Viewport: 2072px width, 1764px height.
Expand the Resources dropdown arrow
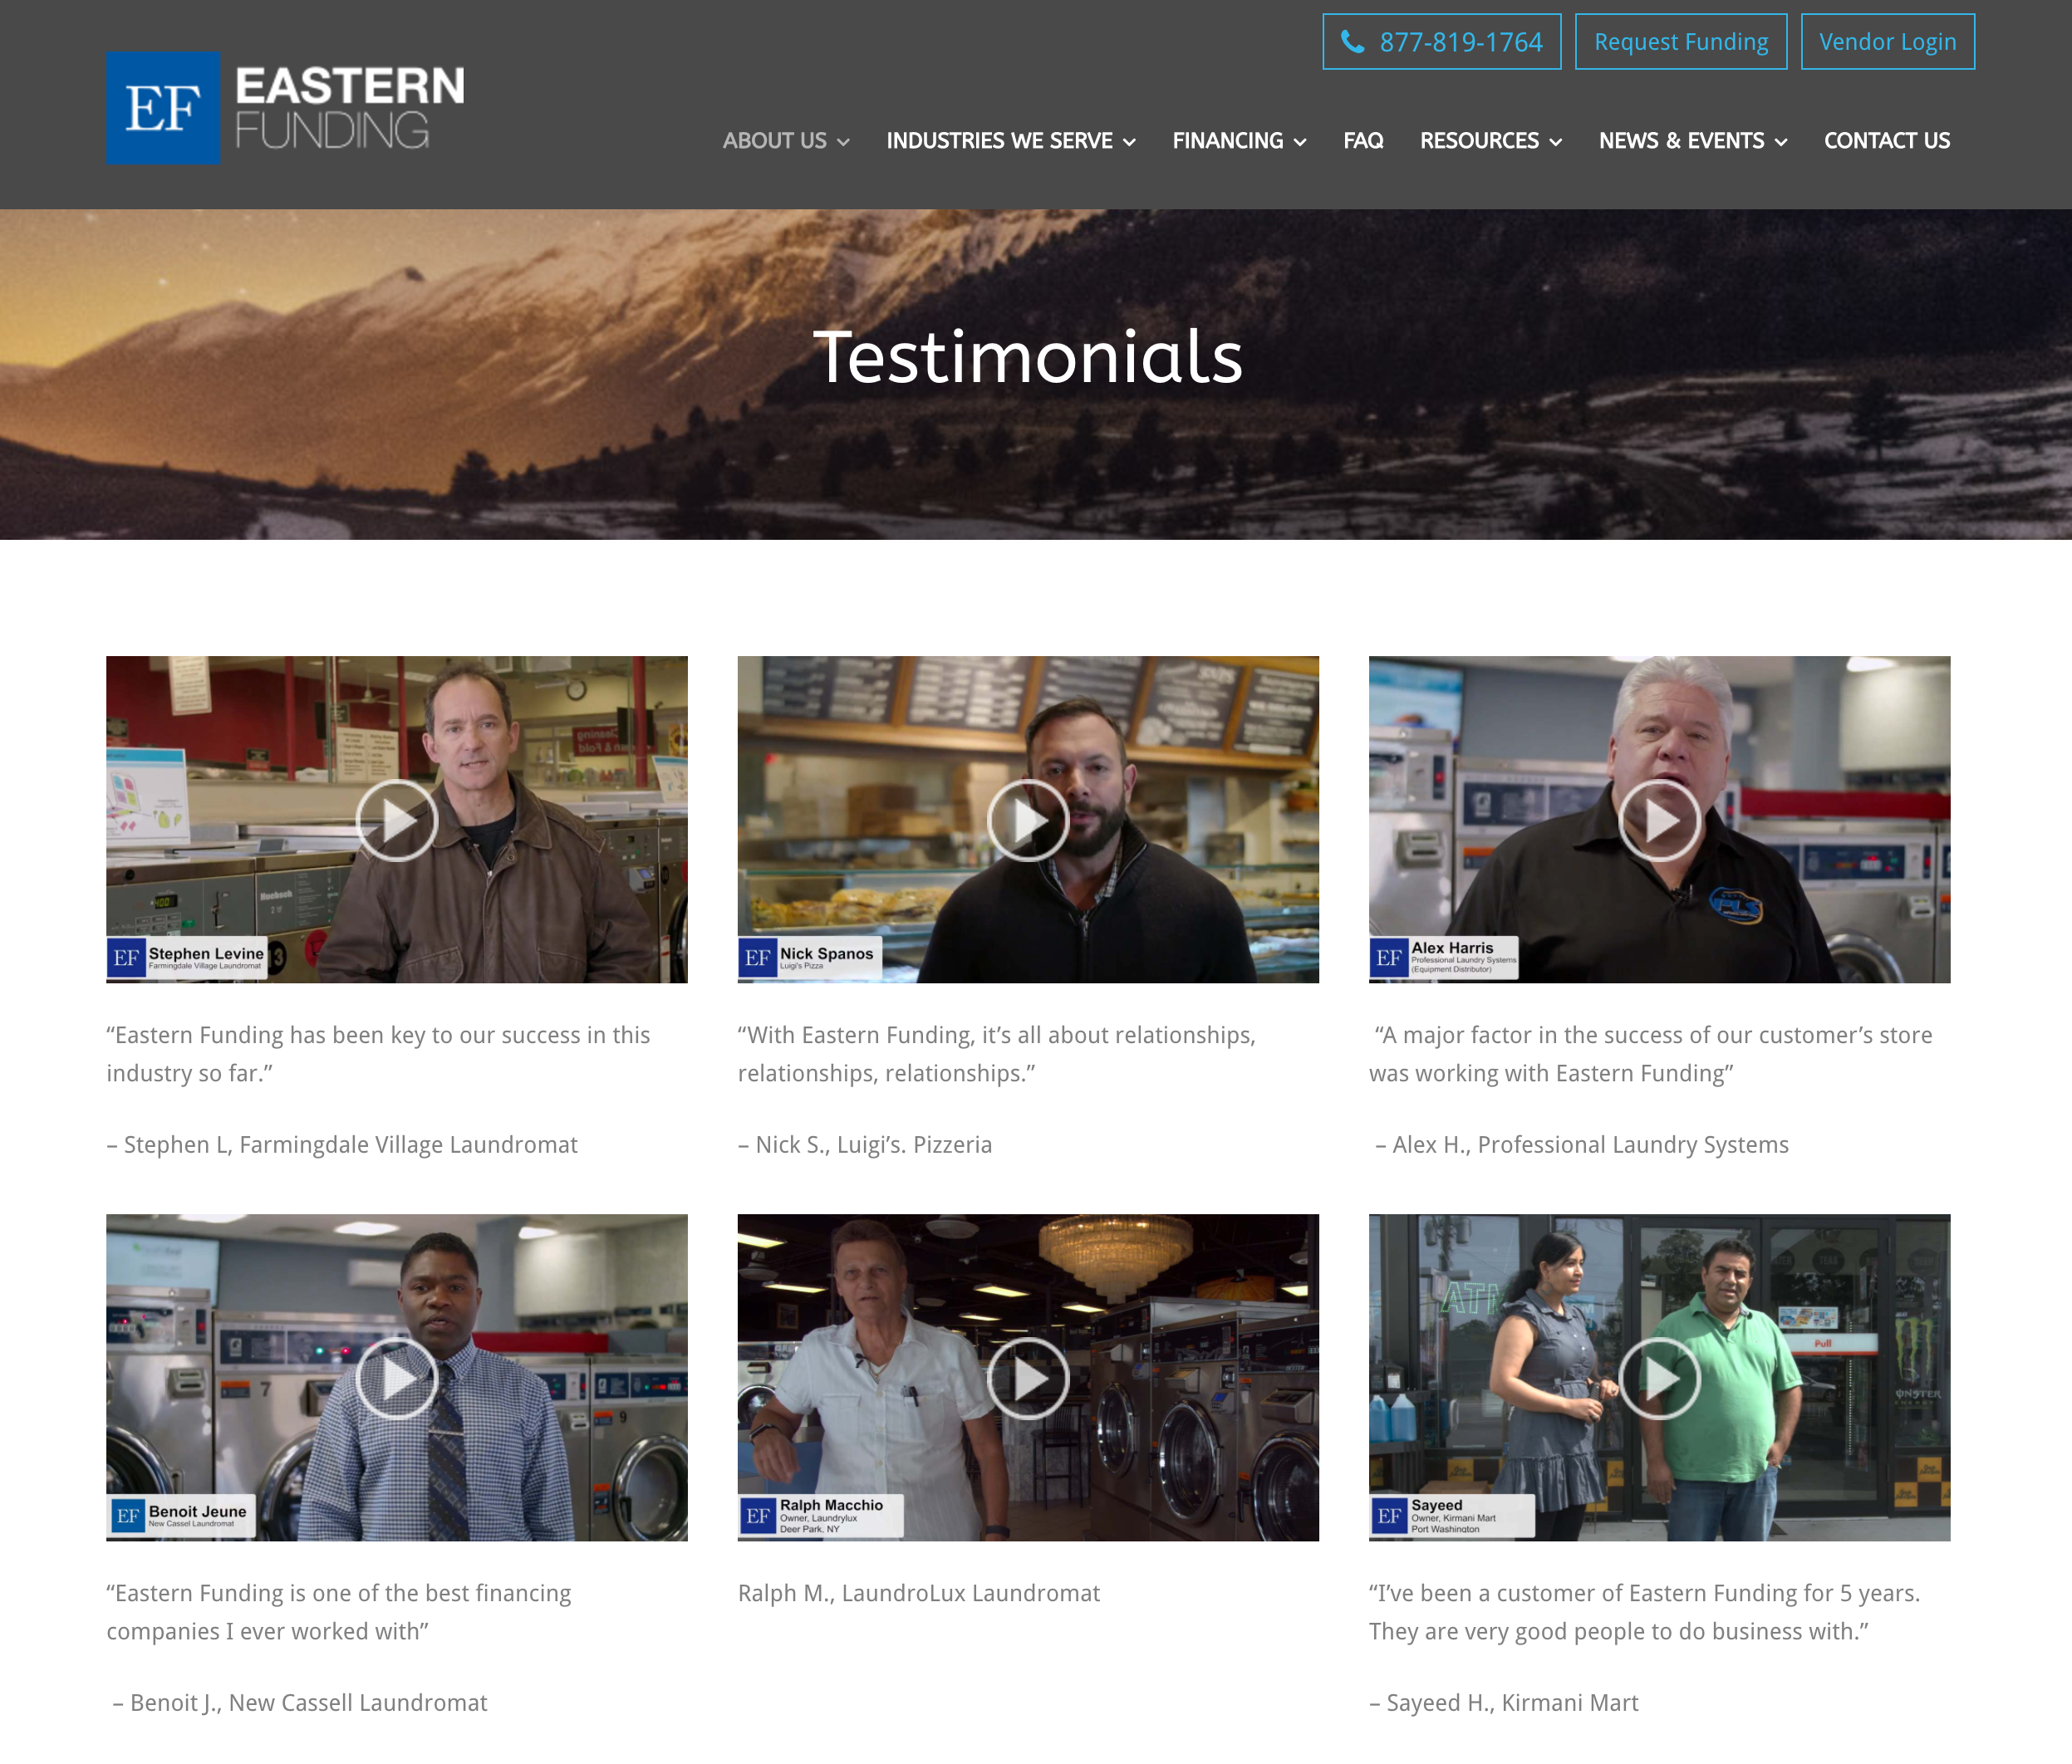coord(1556,143)
